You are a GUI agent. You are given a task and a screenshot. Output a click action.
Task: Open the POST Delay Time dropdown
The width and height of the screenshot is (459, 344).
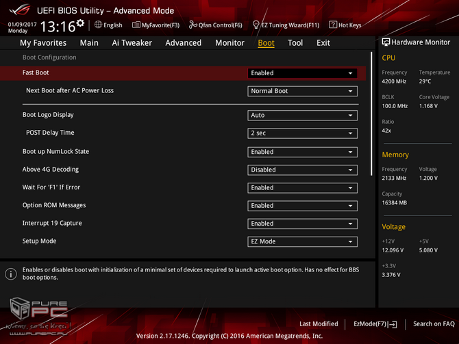point(302,133)
